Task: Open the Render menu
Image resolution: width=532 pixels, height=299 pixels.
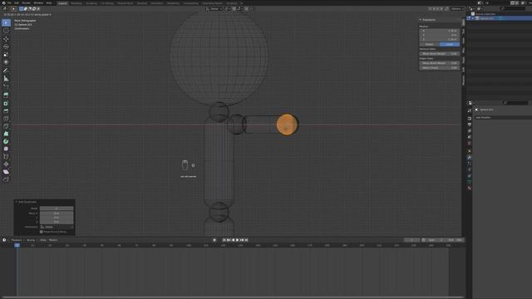Action: (x=26, y=3)
